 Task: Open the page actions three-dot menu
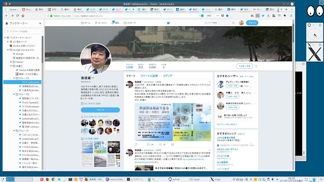pyautogui.click(x=218, y=16)
